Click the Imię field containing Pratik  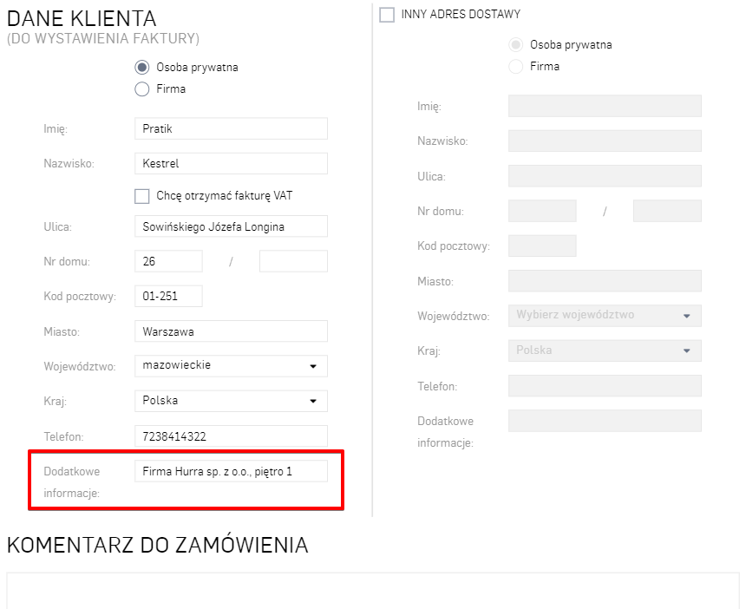231,128
